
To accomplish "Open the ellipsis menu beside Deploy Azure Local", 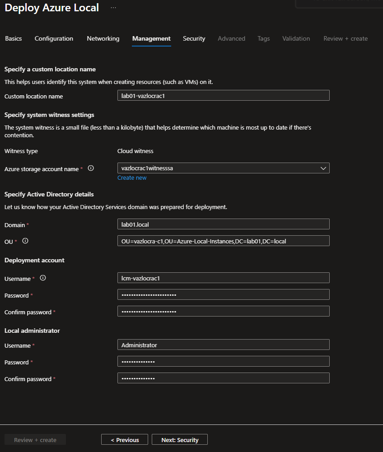I will click(113, 8).
